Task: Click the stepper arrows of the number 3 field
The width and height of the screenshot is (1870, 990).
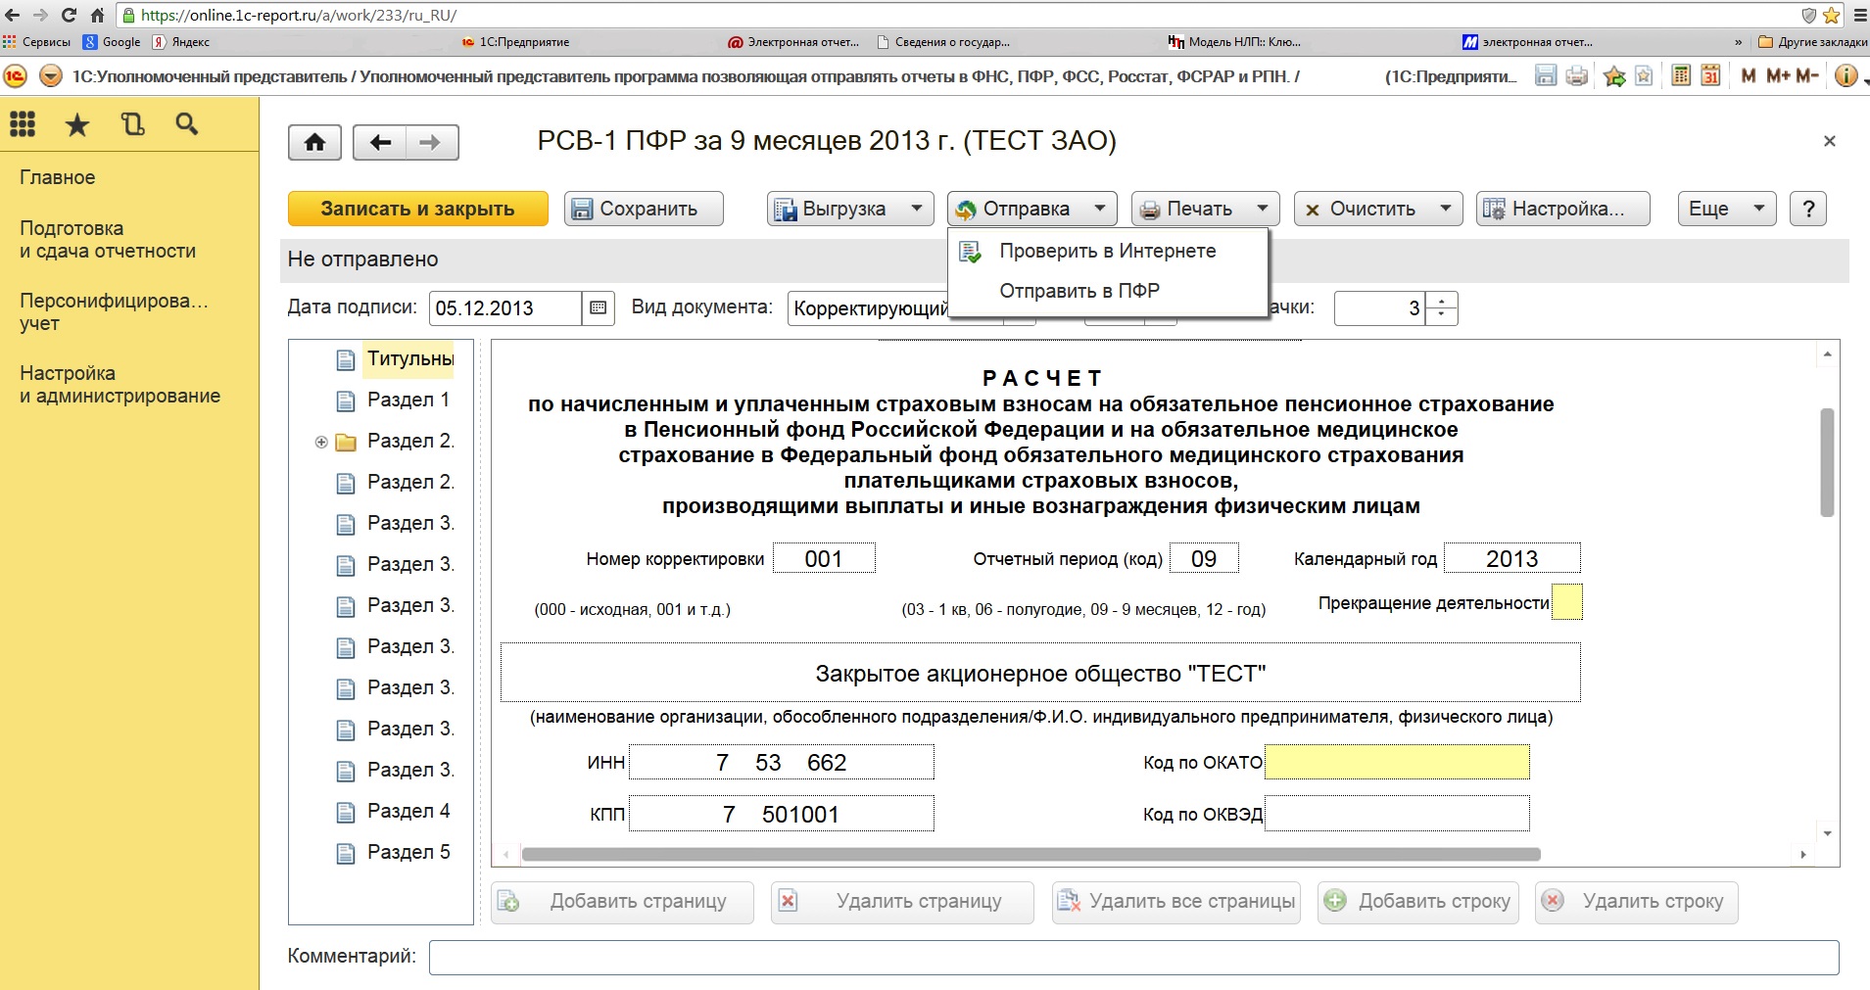Action: coord(1441,308)
